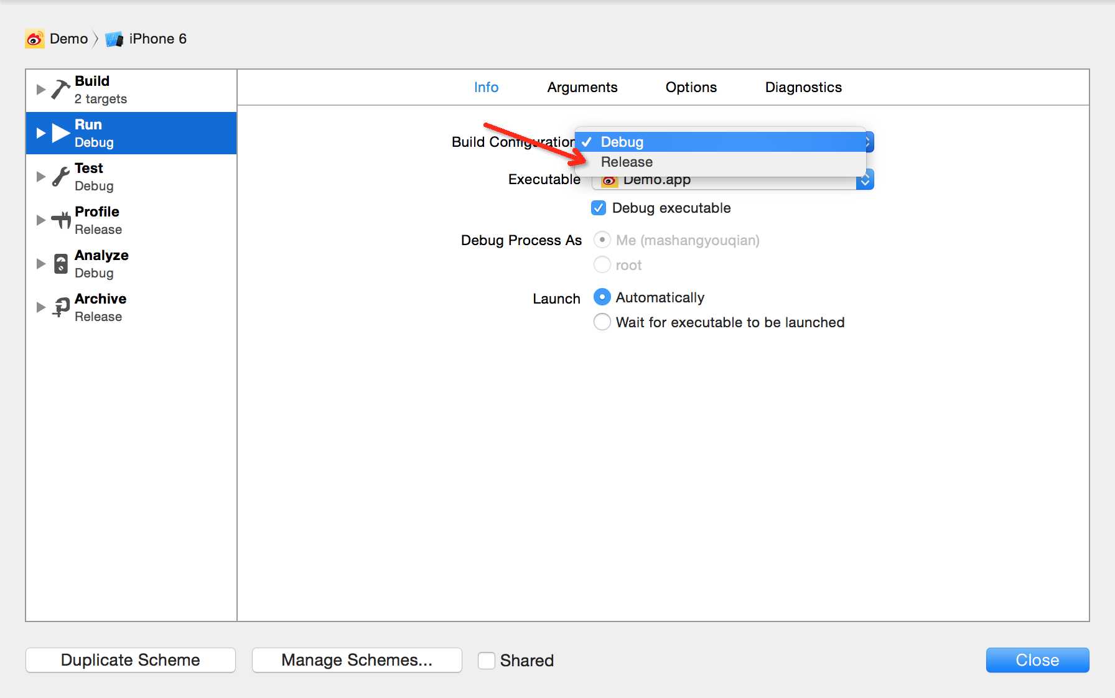The image size is (1115, 698).
Task: Toggle the Debug executable checkbox
Action: 599,208
